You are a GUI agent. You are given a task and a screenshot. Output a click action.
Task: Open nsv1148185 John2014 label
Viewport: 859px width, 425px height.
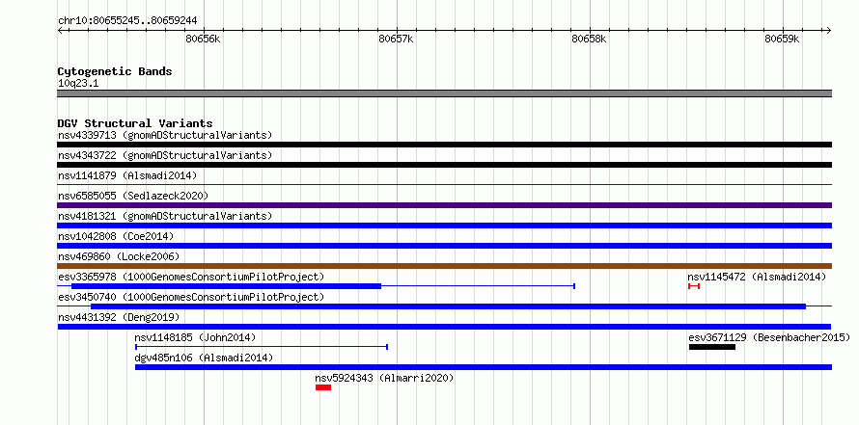(195, 337)
